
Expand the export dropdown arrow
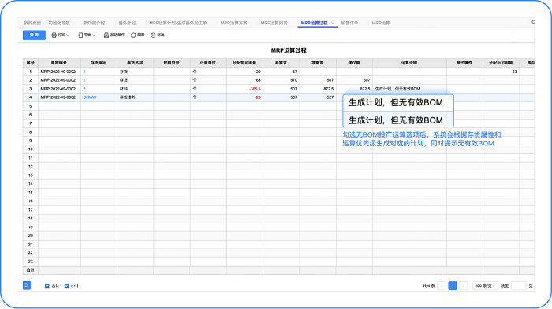[94, 35]
